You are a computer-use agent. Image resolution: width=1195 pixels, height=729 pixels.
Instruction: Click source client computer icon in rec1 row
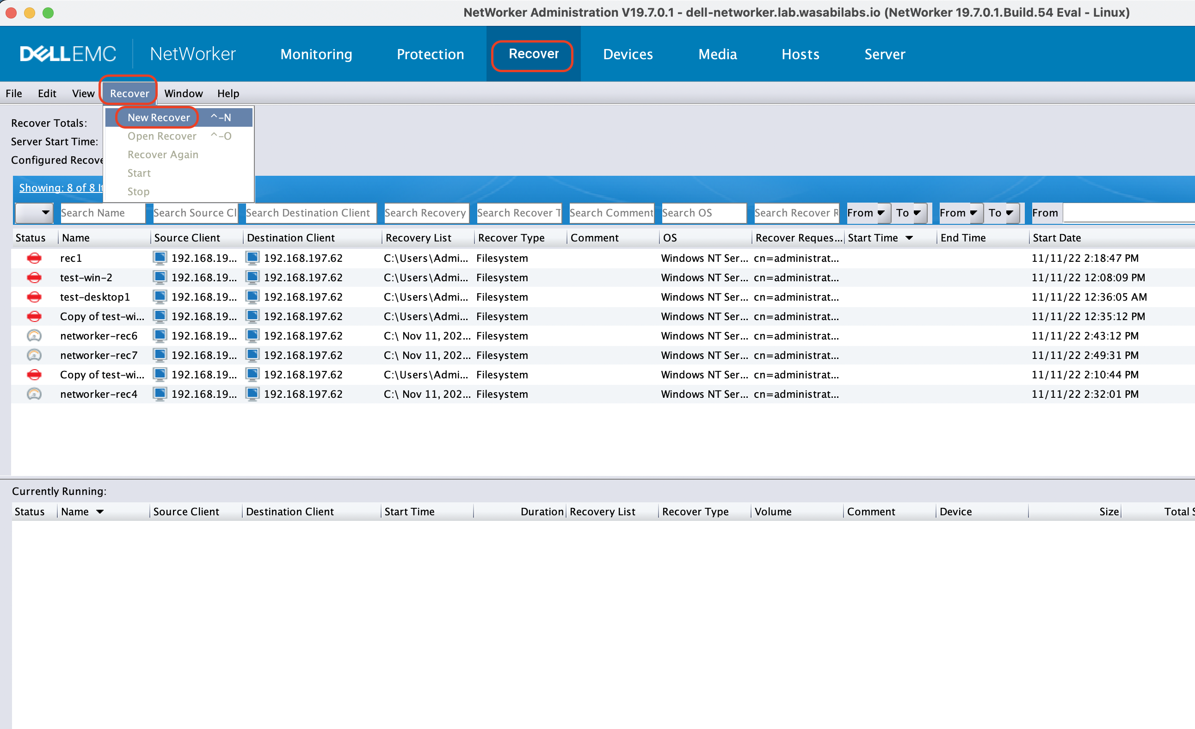[x=160, y=258]
